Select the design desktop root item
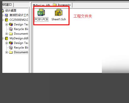 (11, 11)
